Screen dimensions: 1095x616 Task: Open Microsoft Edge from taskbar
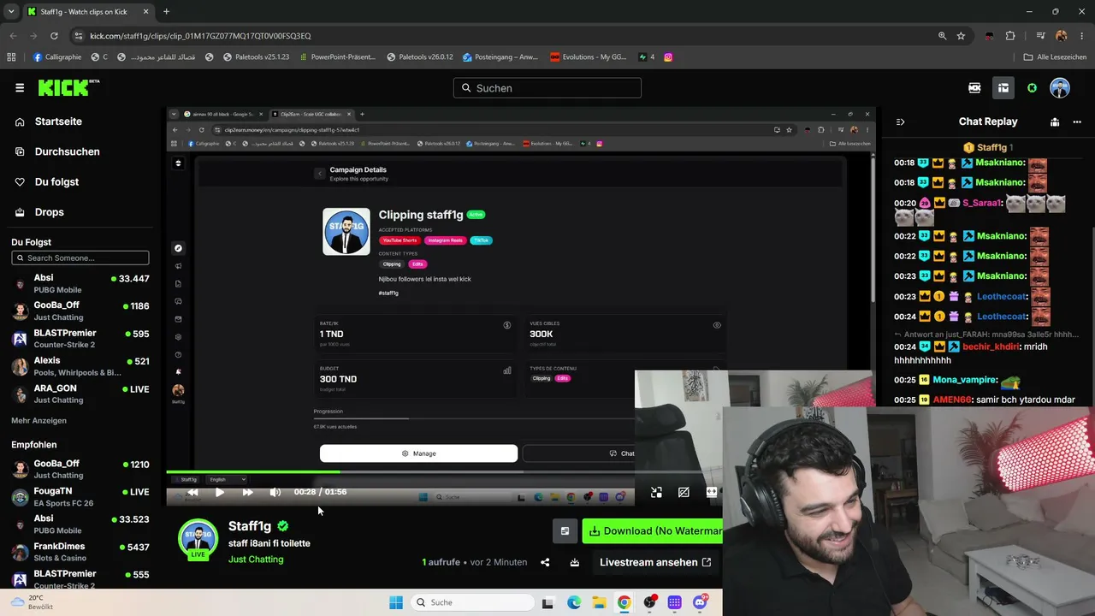574,602
